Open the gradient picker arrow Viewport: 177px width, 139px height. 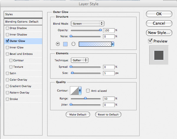[x=113, y=44]
